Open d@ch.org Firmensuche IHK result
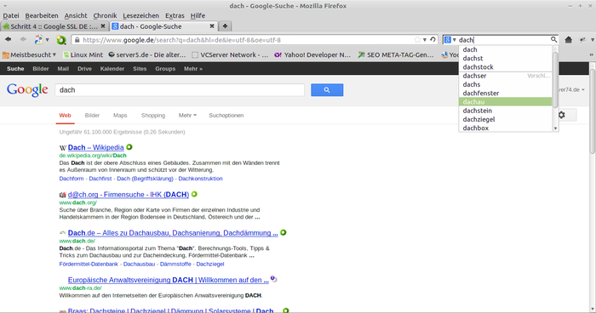The width and height of the screenshot is (596, 313). 129,195
